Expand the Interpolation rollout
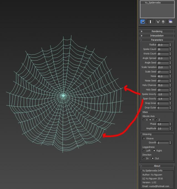Screen dimensions: 177x189 157,36
